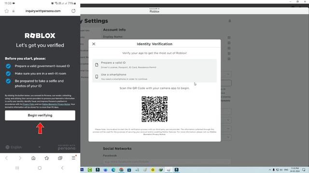
Task: Open the mobile browser tabs switcher
Action: (60, 158)
